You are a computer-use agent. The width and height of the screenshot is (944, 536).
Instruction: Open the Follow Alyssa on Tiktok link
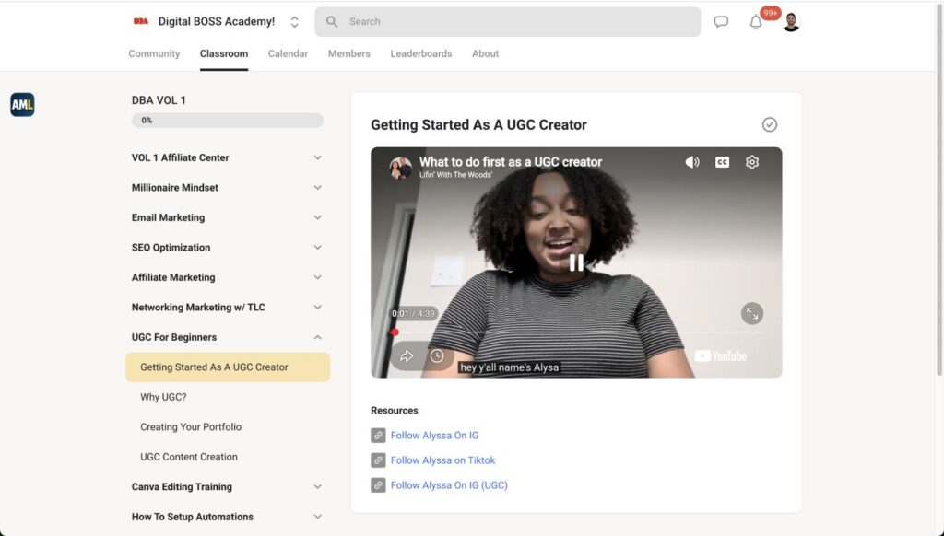pos(442,460)
